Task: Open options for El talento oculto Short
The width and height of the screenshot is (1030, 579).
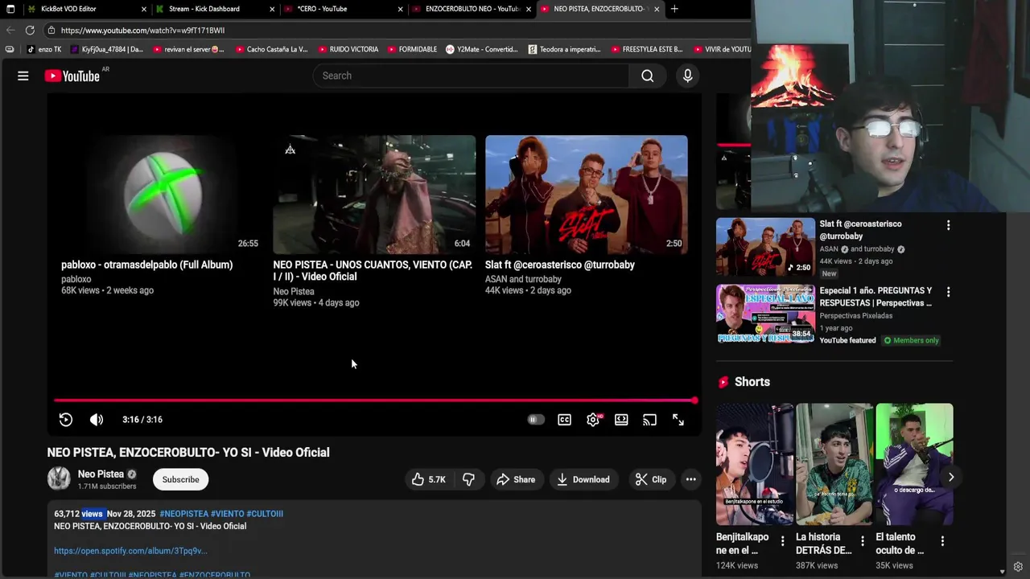Action: point(942,541)
